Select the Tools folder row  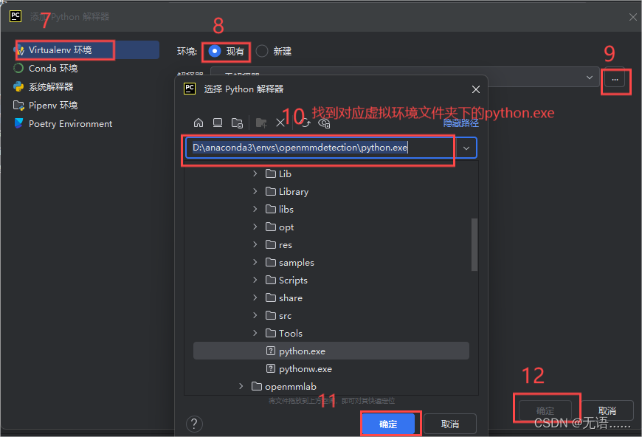pyautogui.click(x=331, y=333)
